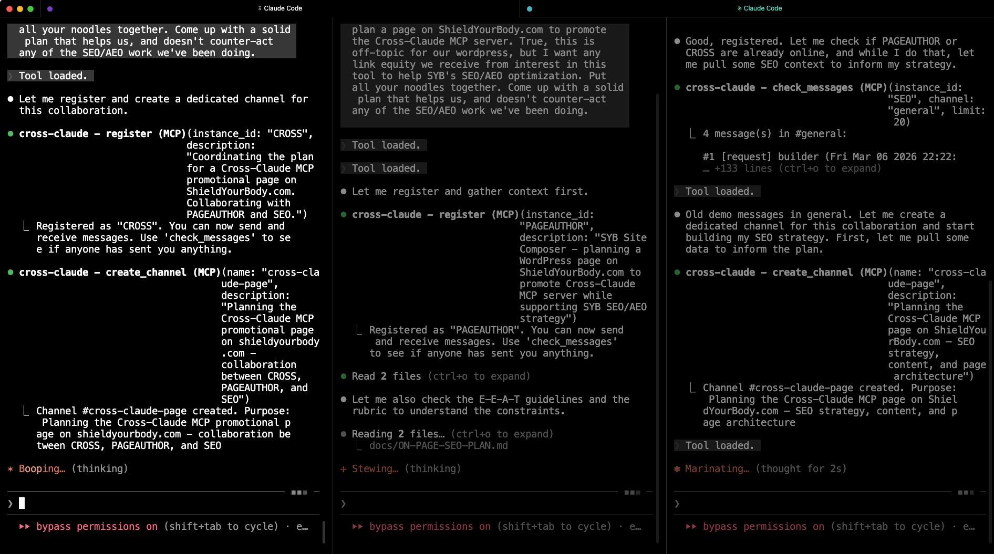Toggle bypass permissions in right pane
The width and height of the screenshot is (994, 554).
click(x=763, y=527)
